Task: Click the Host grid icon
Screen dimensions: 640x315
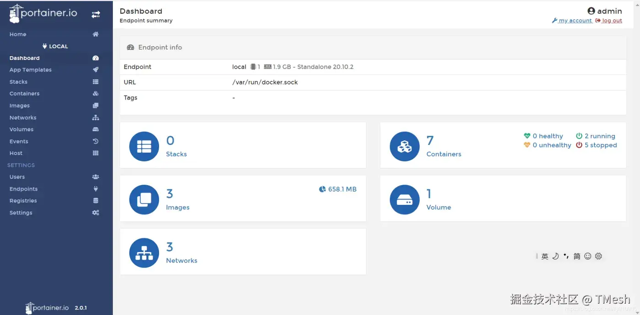Action: [96, 153]
